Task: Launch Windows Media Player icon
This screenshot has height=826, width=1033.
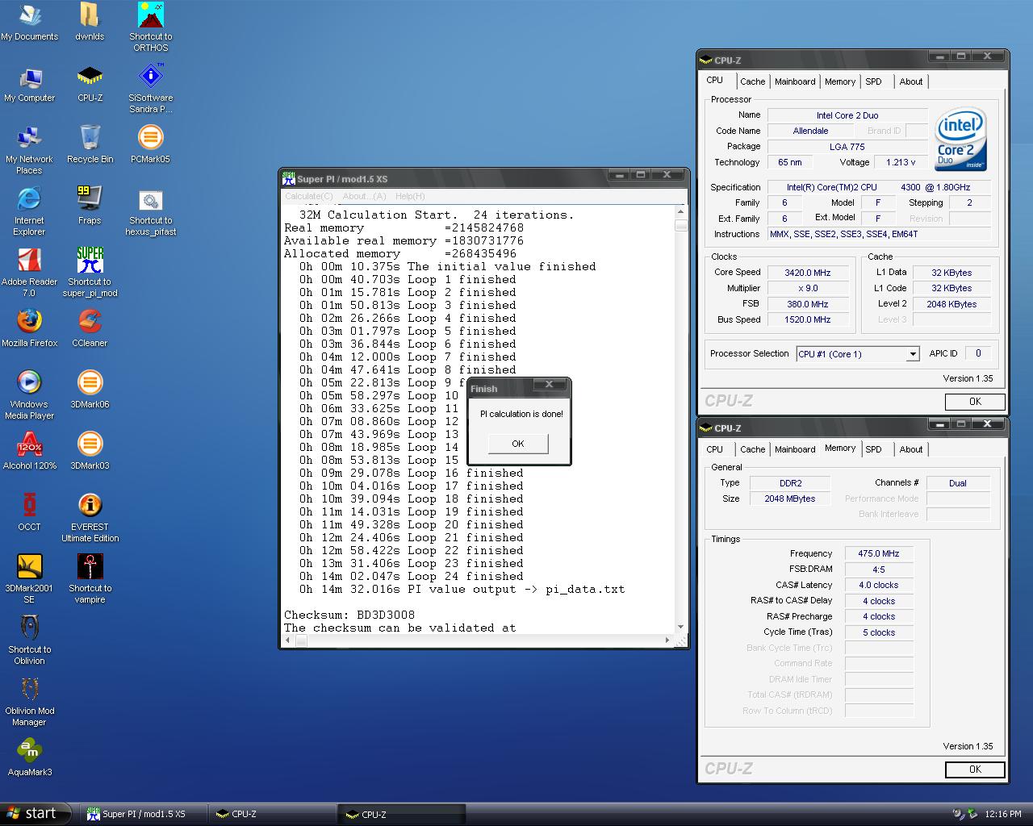Action: (x=30, y=394)
